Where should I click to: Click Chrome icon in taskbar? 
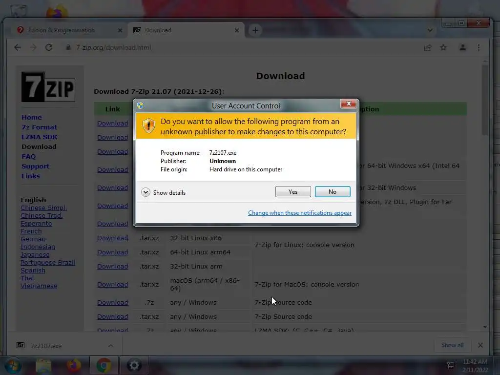104,365
